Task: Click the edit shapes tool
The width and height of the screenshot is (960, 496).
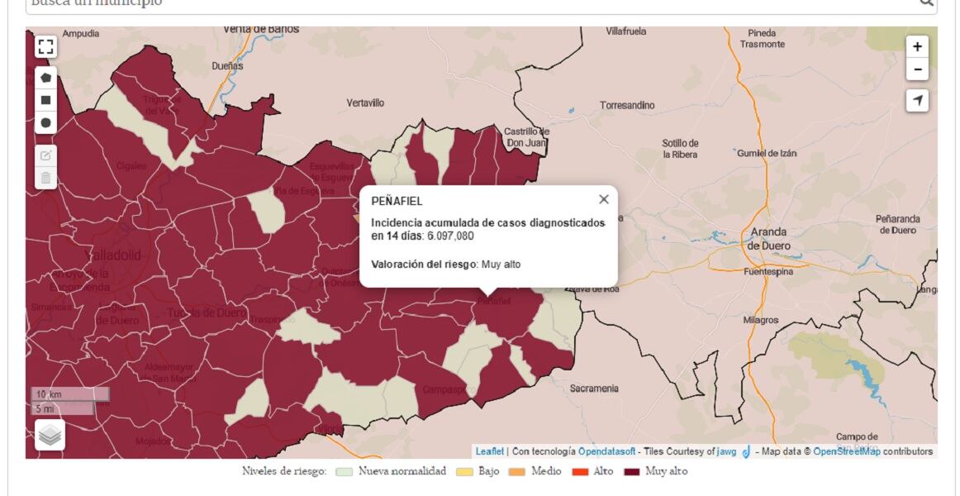Action: pyautogui.click(x=45, y=155)
